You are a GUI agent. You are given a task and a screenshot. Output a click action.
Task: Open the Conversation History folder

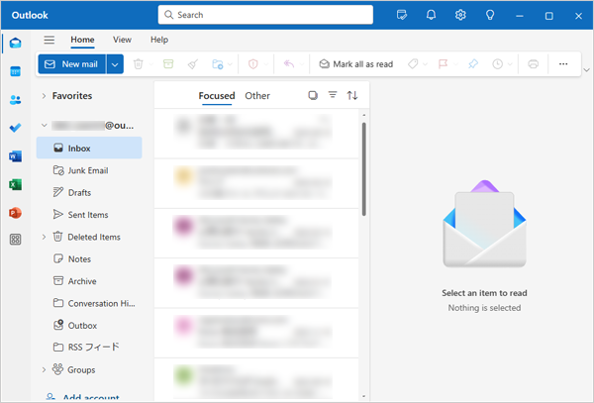[89, 303]
